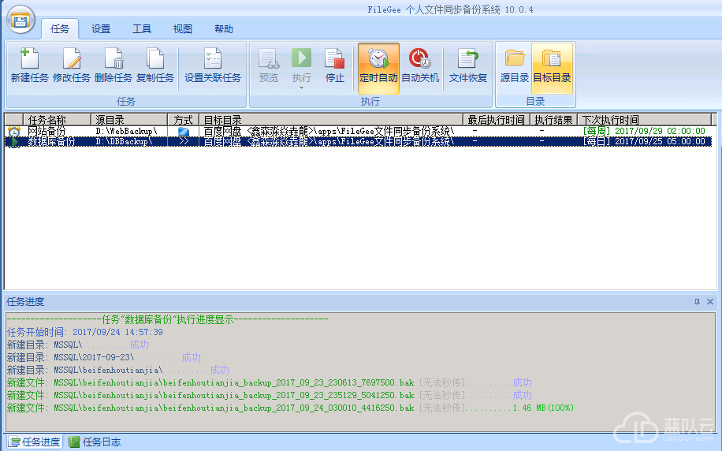Image resolution: width=722 pixels, height=451 pixels.
Task: Click the task start time log line
Action: pos(84,332)
